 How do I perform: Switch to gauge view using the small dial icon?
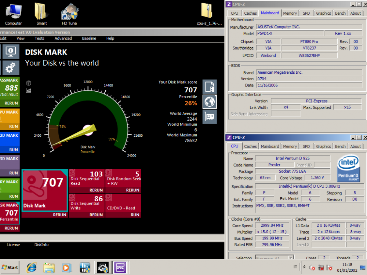[x=29, y=83]
